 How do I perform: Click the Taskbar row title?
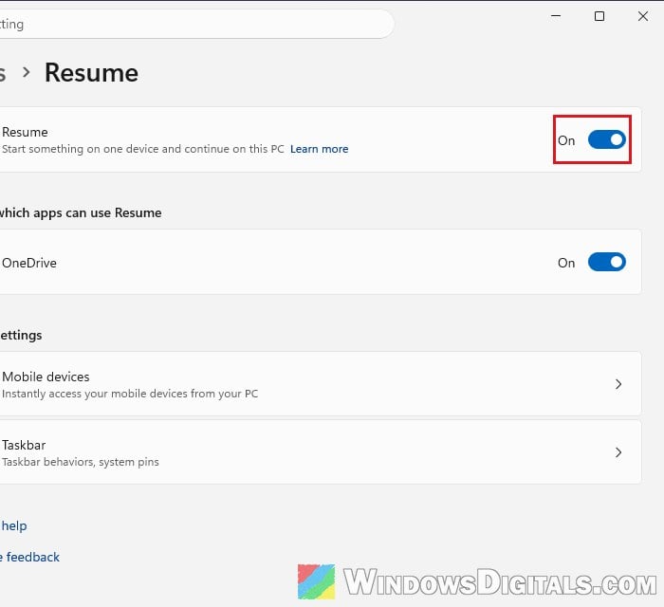24,446
